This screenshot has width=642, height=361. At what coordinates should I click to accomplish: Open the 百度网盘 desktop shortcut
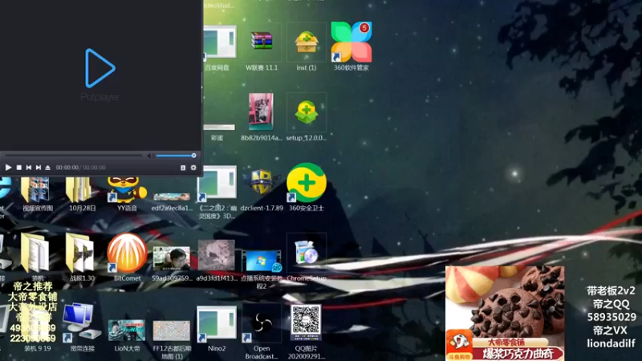click(x=218, y=48)
